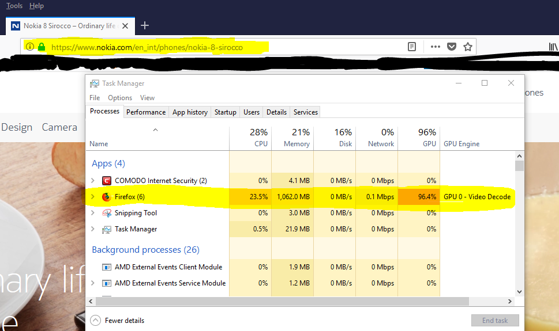Click the Nokia favicon on the browser tab
Screen dimensions: 559x331
click(16, 26)
